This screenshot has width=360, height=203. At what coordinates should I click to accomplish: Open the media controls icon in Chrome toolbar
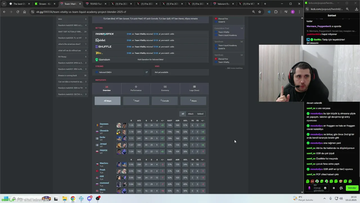(286, 12)
